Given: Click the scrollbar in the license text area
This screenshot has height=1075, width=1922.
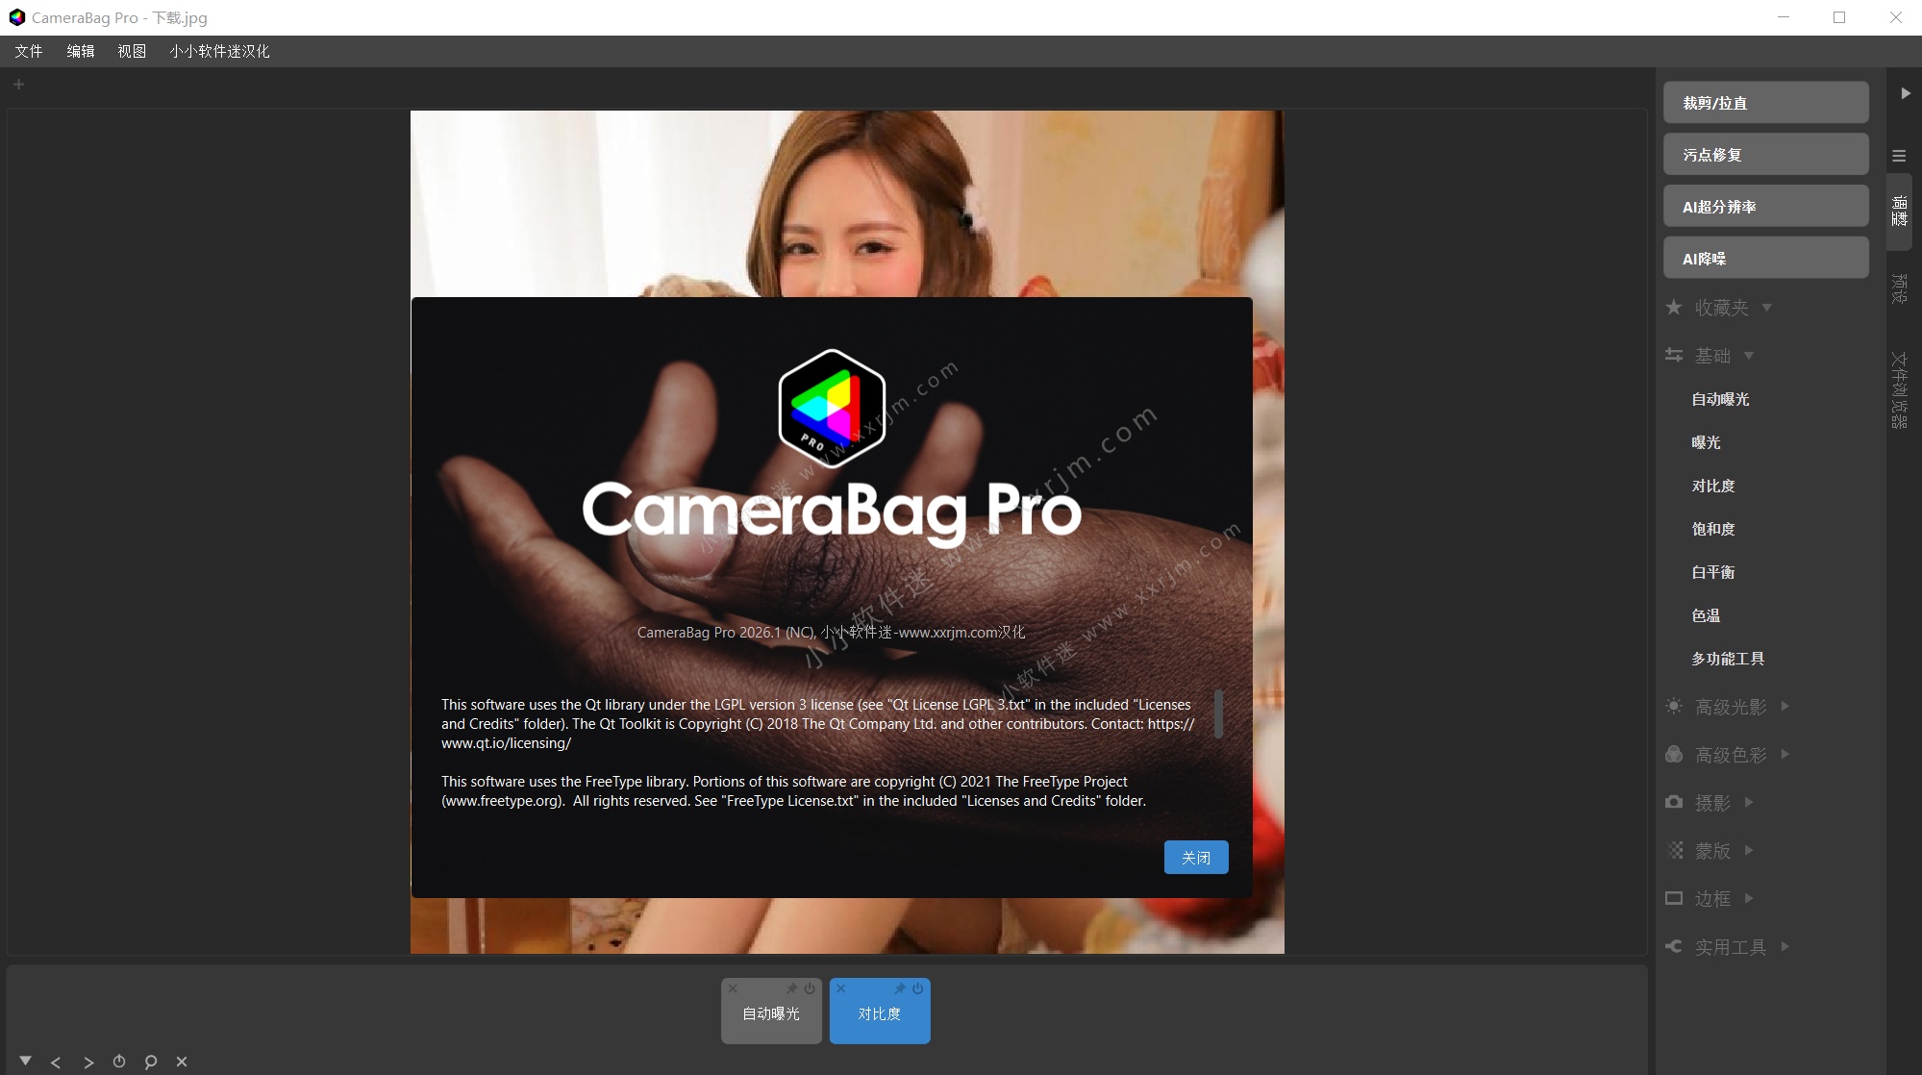Looking at the screenshot, I should (1219, 714).
